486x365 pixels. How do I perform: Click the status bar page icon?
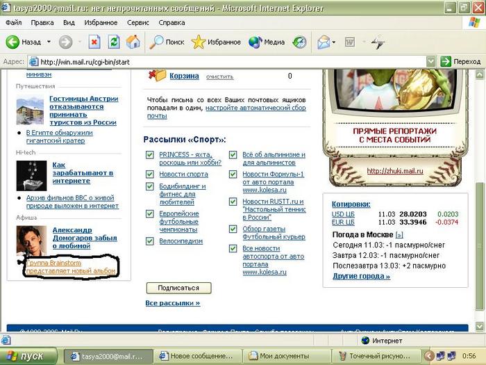pyautogui.click(x=6, y=341)
